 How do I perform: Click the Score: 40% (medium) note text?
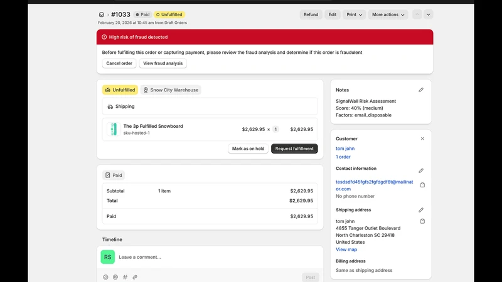tap(359, 108)
